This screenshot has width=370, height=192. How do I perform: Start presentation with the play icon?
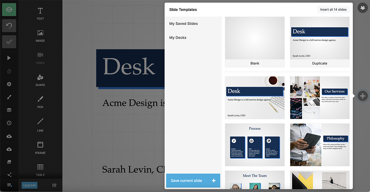click(9, 58)
